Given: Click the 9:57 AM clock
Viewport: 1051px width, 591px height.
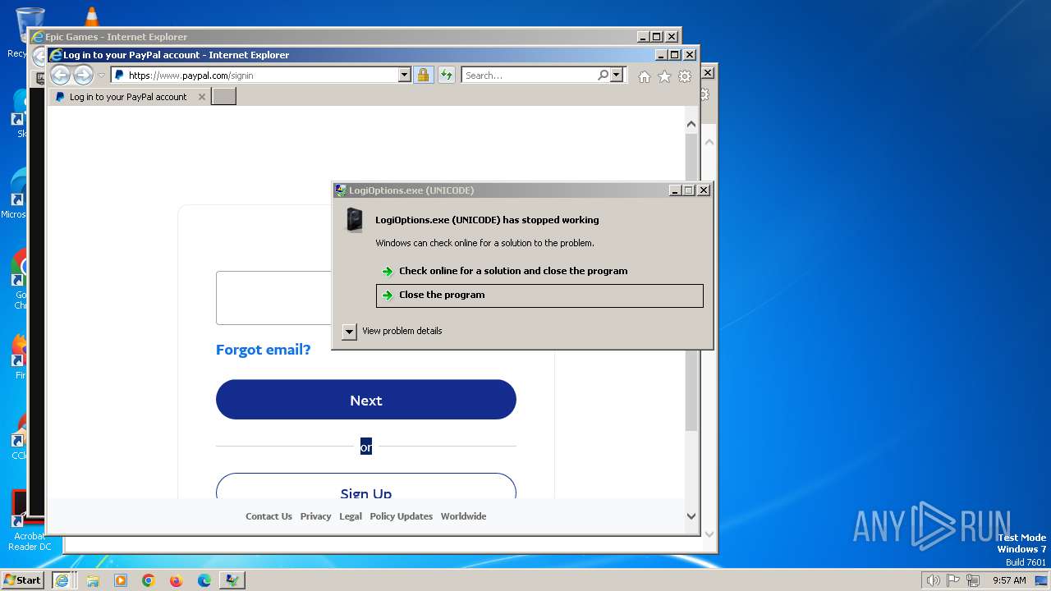Looking at the screenshot, I should [1009, 580].
